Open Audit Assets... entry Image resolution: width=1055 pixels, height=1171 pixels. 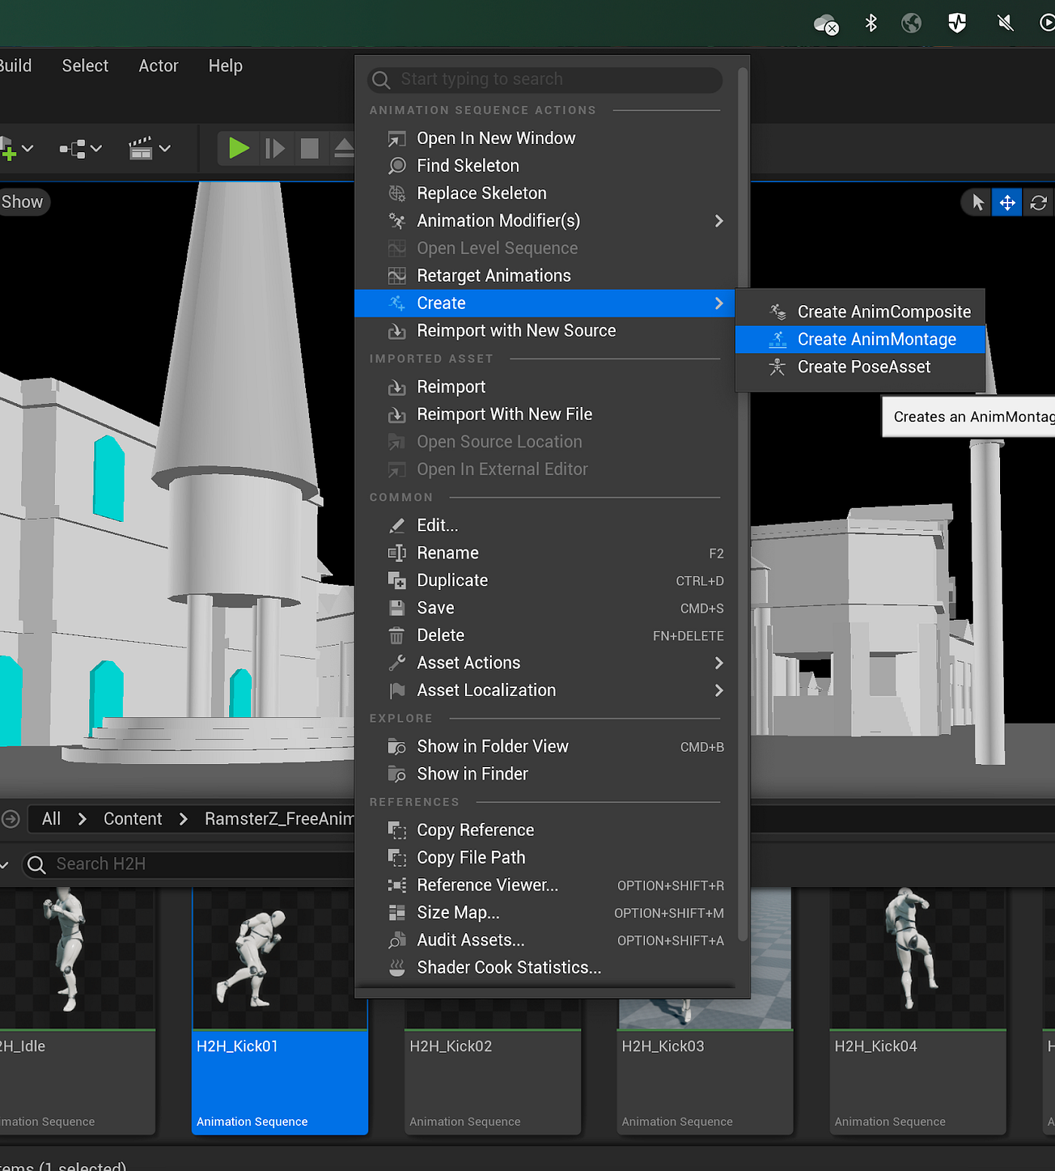click(545, 940)
